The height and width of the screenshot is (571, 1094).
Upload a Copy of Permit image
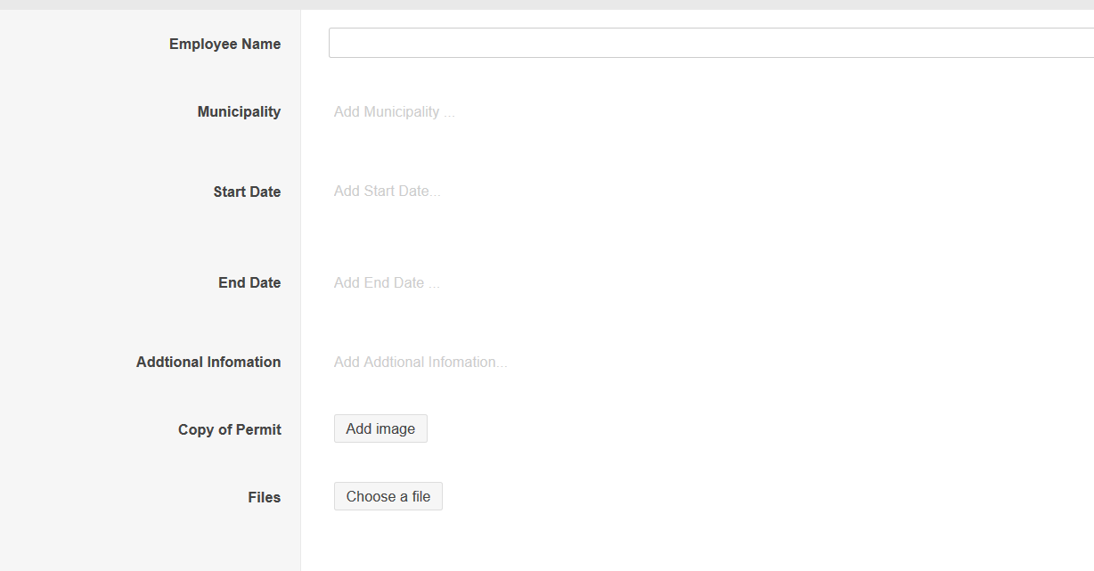380,428
